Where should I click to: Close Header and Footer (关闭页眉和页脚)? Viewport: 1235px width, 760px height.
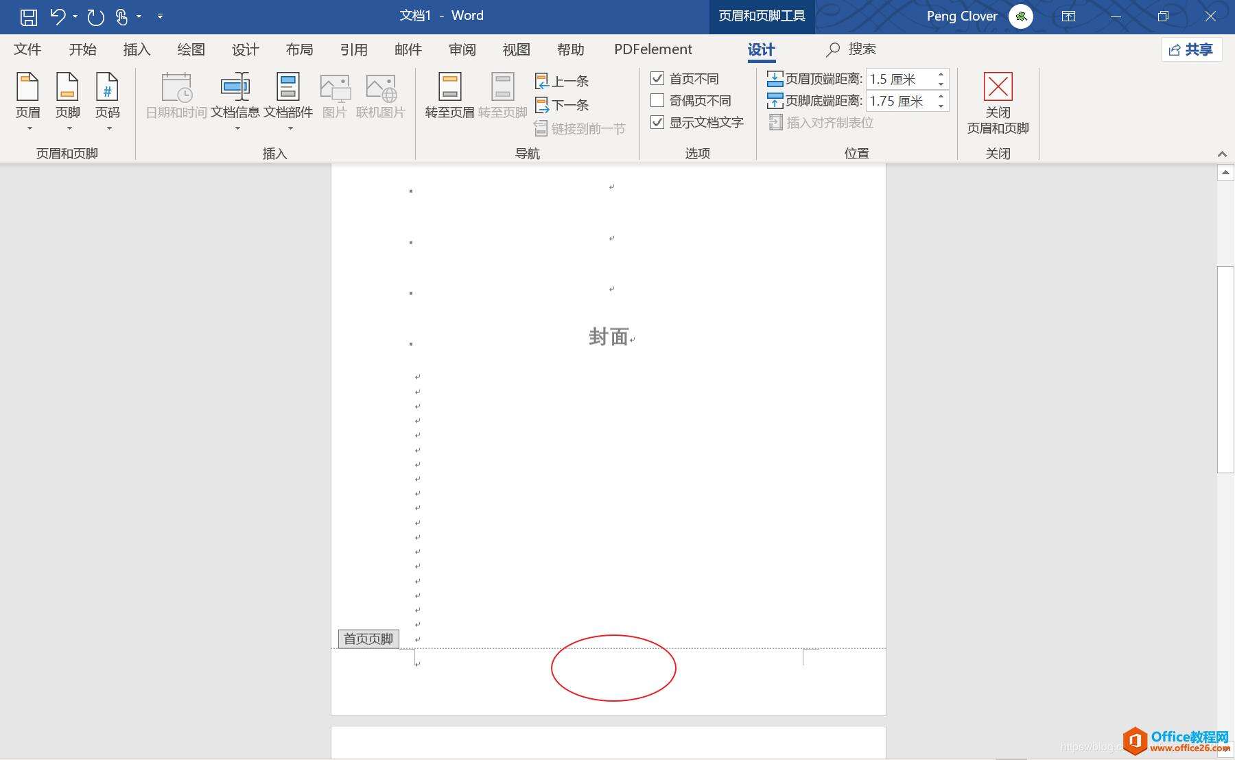998,104
